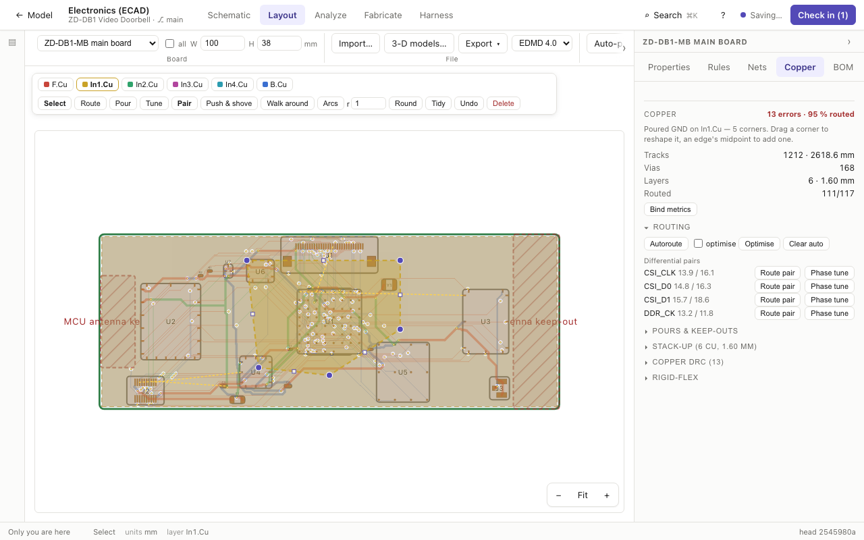Open the Fabricate tab

pyautogui.click(x=383, y=15)
